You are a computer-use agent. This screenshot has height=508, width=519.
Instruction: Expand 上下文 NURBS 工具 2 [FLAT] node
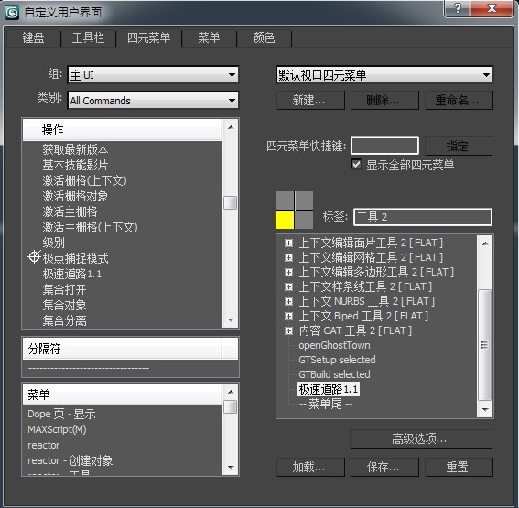288,301
